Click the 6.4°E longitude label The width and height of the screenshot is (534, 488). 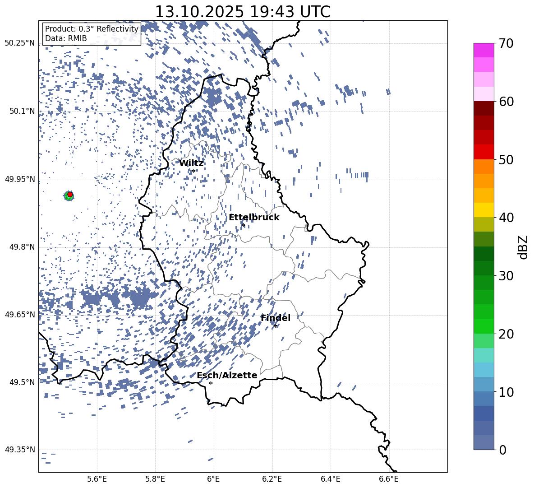(330, 479)
